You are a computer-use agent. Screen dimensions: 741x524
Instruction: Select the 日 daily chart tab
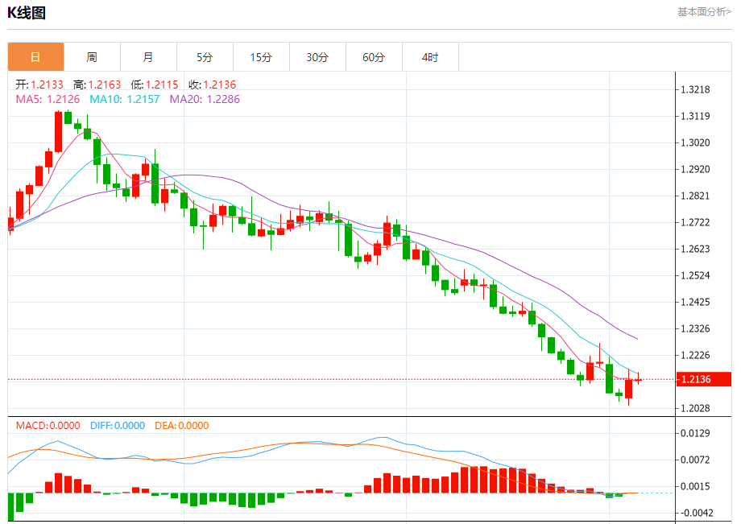[36, 57]
